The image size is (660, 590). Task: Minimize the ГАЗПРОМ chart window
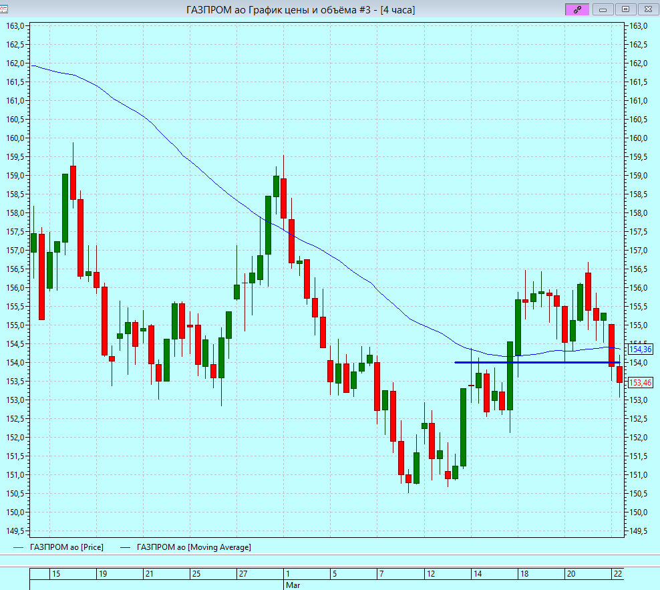603,9
